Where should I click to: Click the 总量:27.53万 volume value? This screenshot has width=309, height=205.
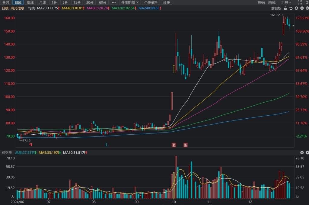pyautogui.click(x=26, y=153)
